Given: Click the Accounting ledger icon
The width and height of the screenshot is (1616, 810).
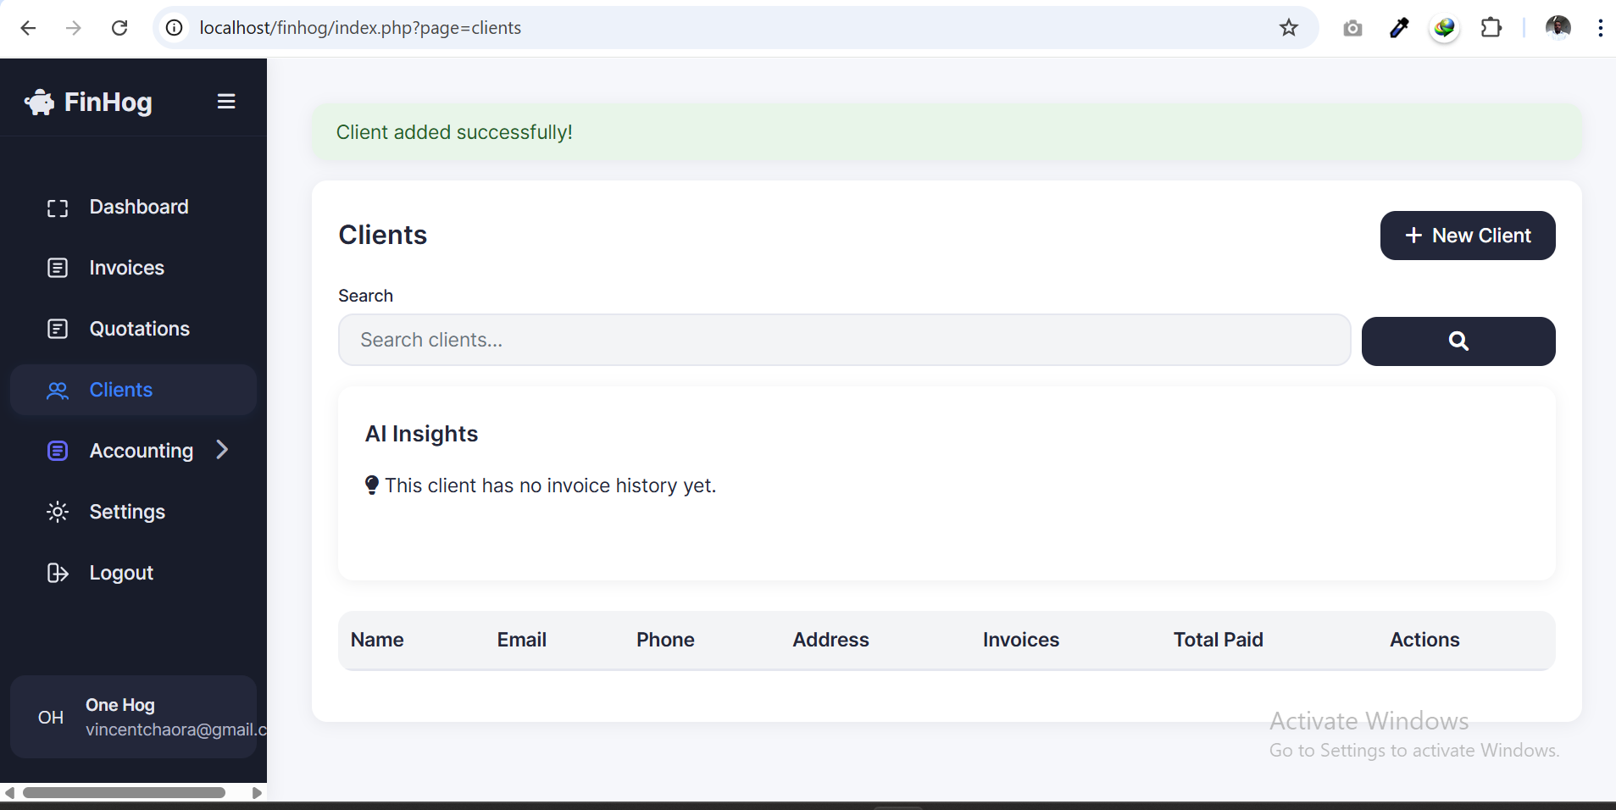Looking at the screenshot, I should pyautogui.click(x=58, y=452).
